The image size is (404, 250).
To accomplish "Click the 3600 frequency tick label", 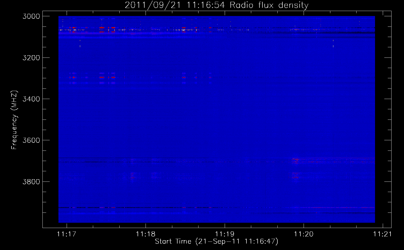I will [31, 140].
